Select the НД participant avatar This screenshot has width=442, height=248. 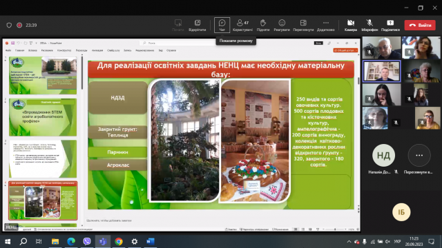[x=383, y=155]
